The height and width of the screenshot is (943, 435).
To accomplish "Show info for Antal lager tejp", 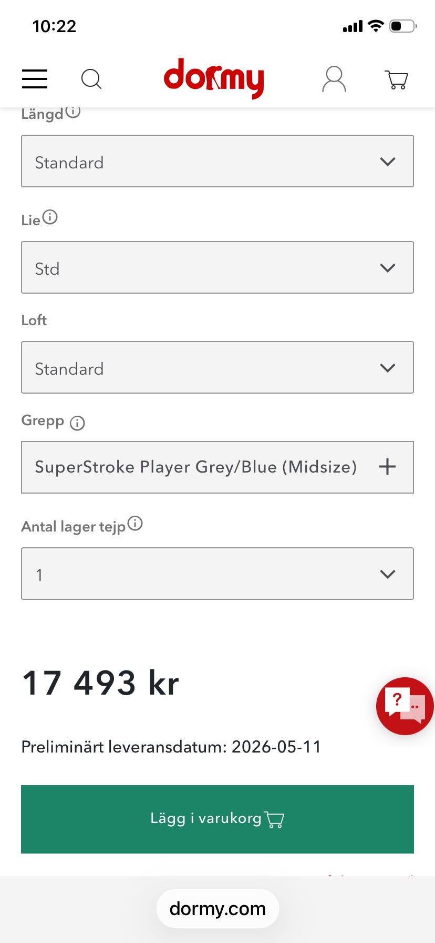I will (135, 524).
